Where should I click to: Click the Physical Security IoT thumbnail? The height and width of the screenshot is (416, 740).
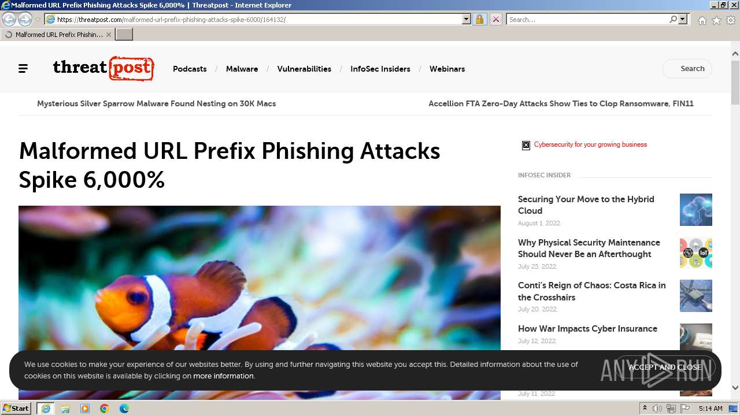coord(696,253)
